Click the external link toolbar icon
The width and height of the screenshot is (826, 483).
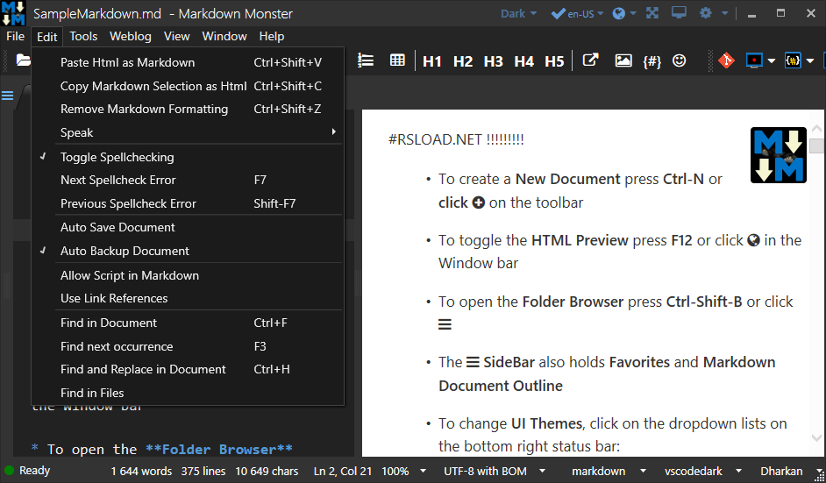591,60
